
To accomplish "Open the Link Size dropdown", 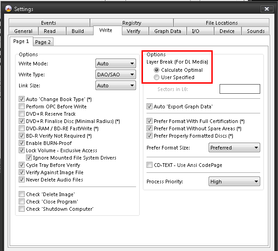I will [x=116, y=85].
